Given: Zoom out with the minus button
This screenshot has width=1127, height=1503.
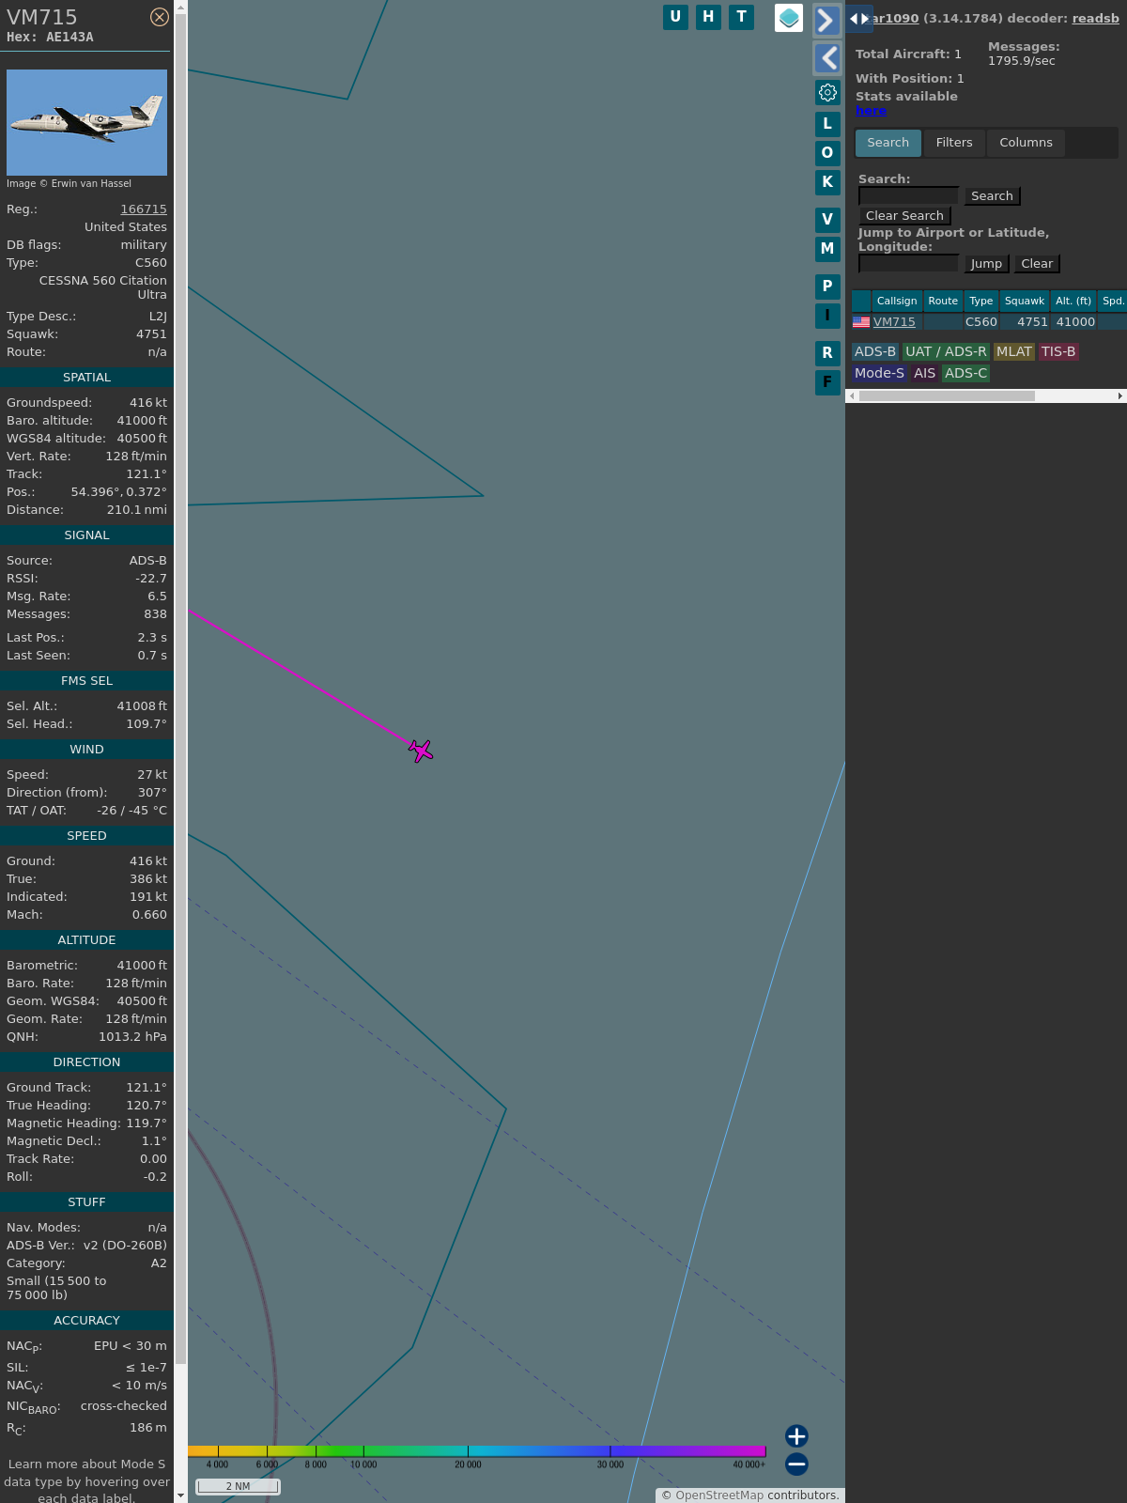Looking at the screenshot, I should click(796, 1464).
